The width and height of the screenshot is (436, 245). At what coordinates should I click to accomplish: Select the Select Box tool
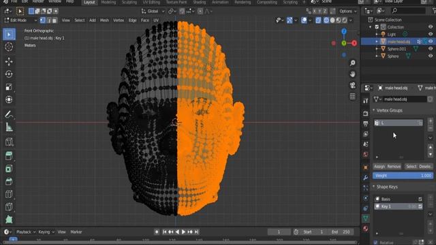[9, 35]
